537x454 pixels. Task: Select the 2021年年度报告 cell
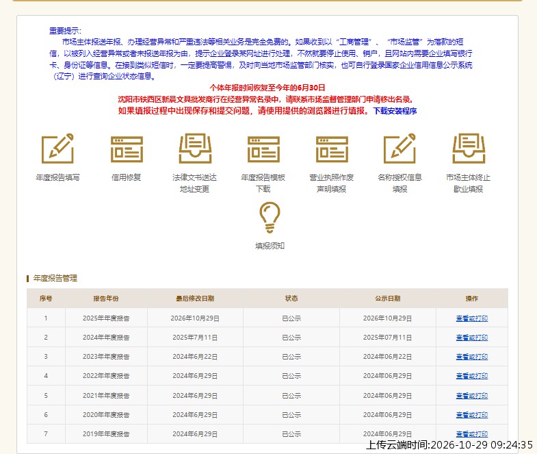[106, 395]
